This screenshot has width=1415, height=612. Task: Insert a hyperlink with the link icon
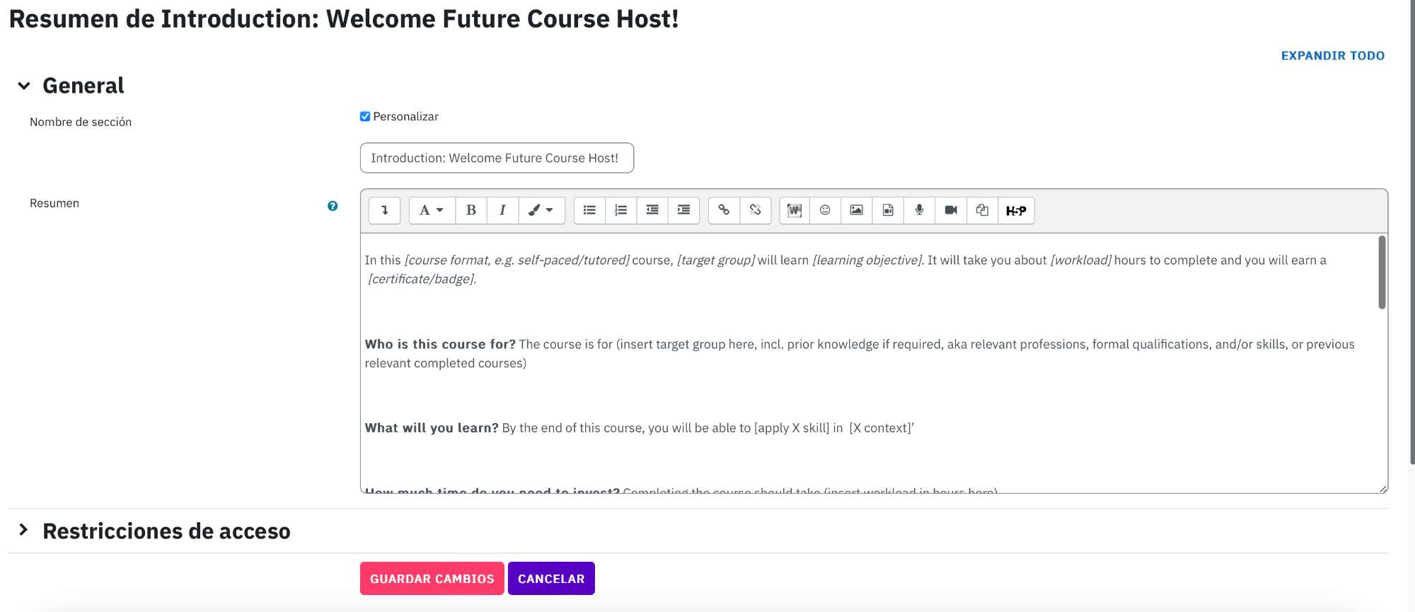pyautogui.click(x=724, y=210)
